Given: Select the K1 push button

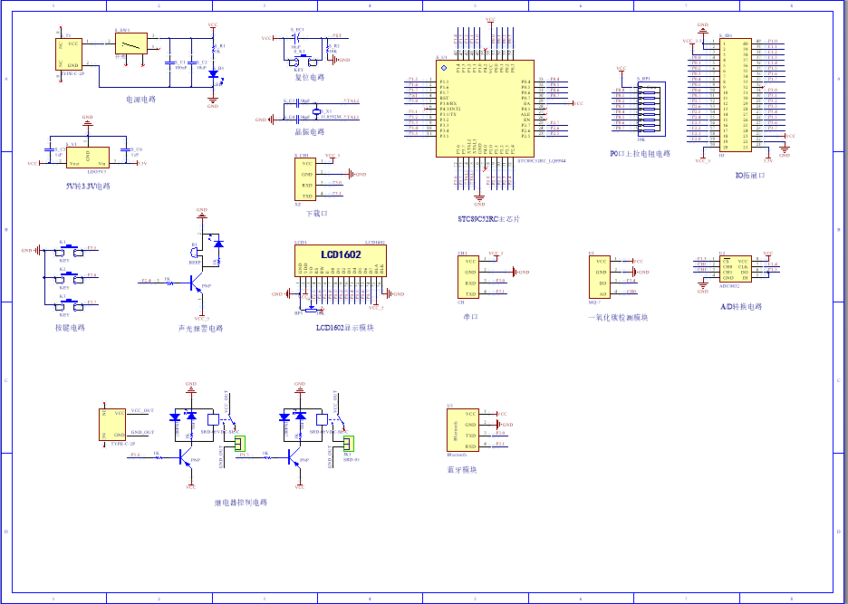Looking at the screenshot, I should 70,250.
